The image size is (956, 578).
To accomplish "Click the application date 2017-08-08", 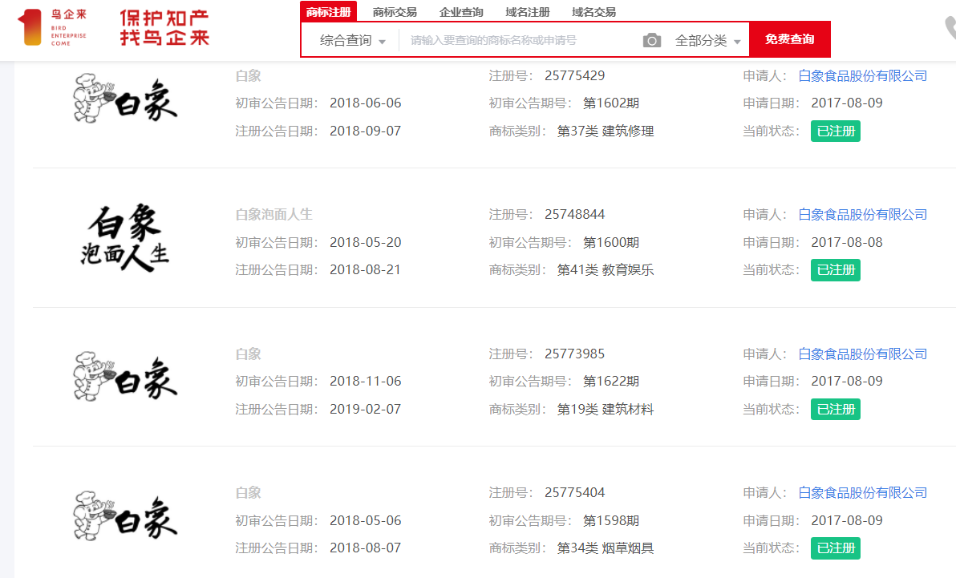I will coord(847,243).
